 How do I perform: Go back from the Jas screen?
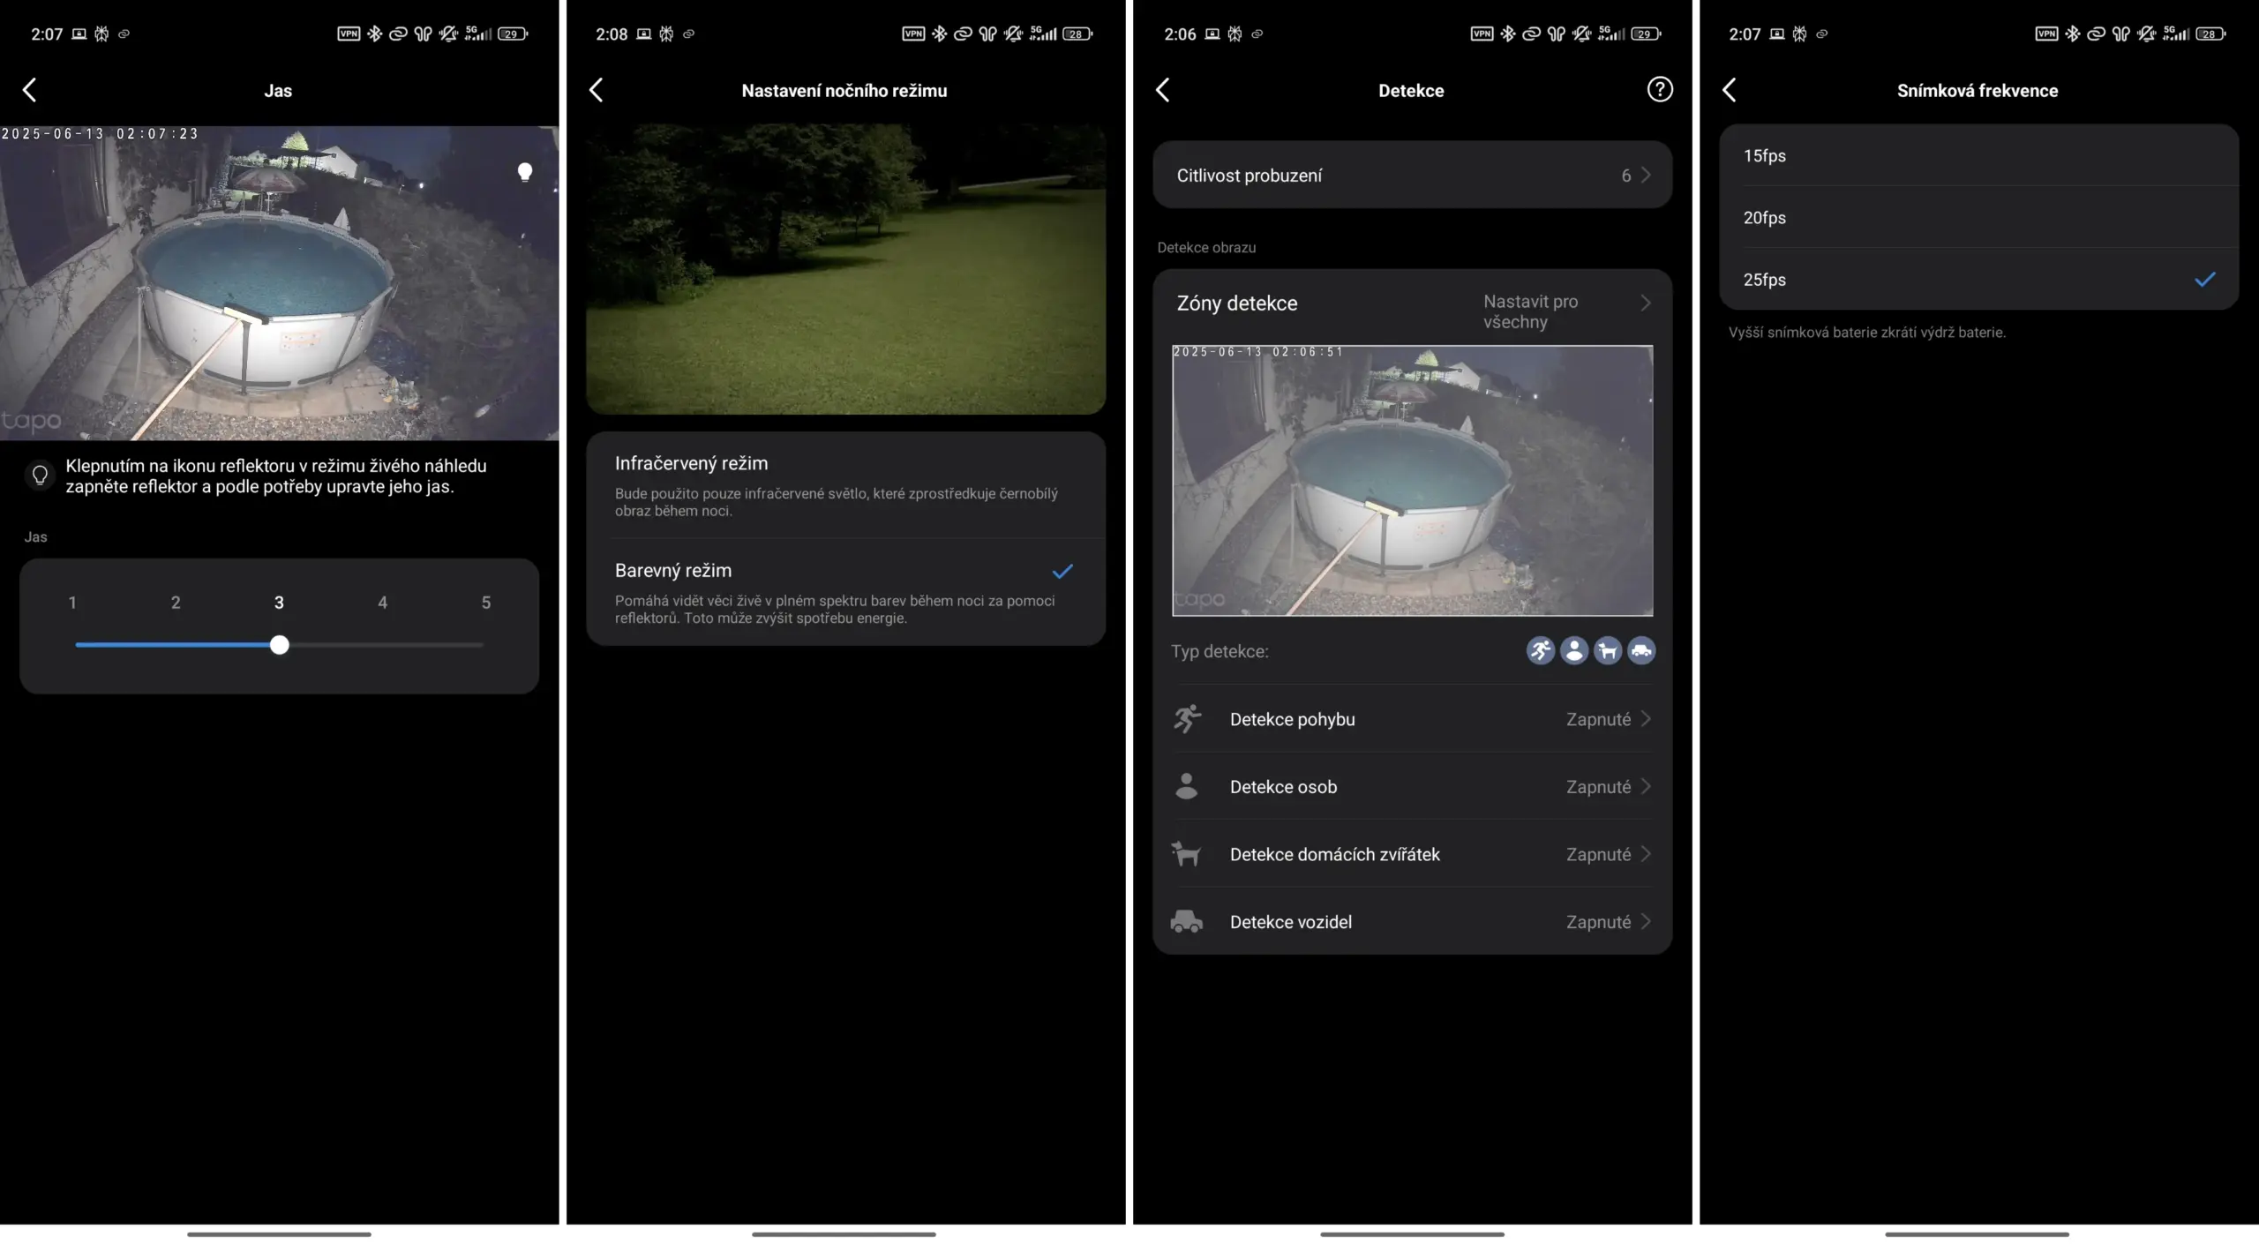point(30,89)
